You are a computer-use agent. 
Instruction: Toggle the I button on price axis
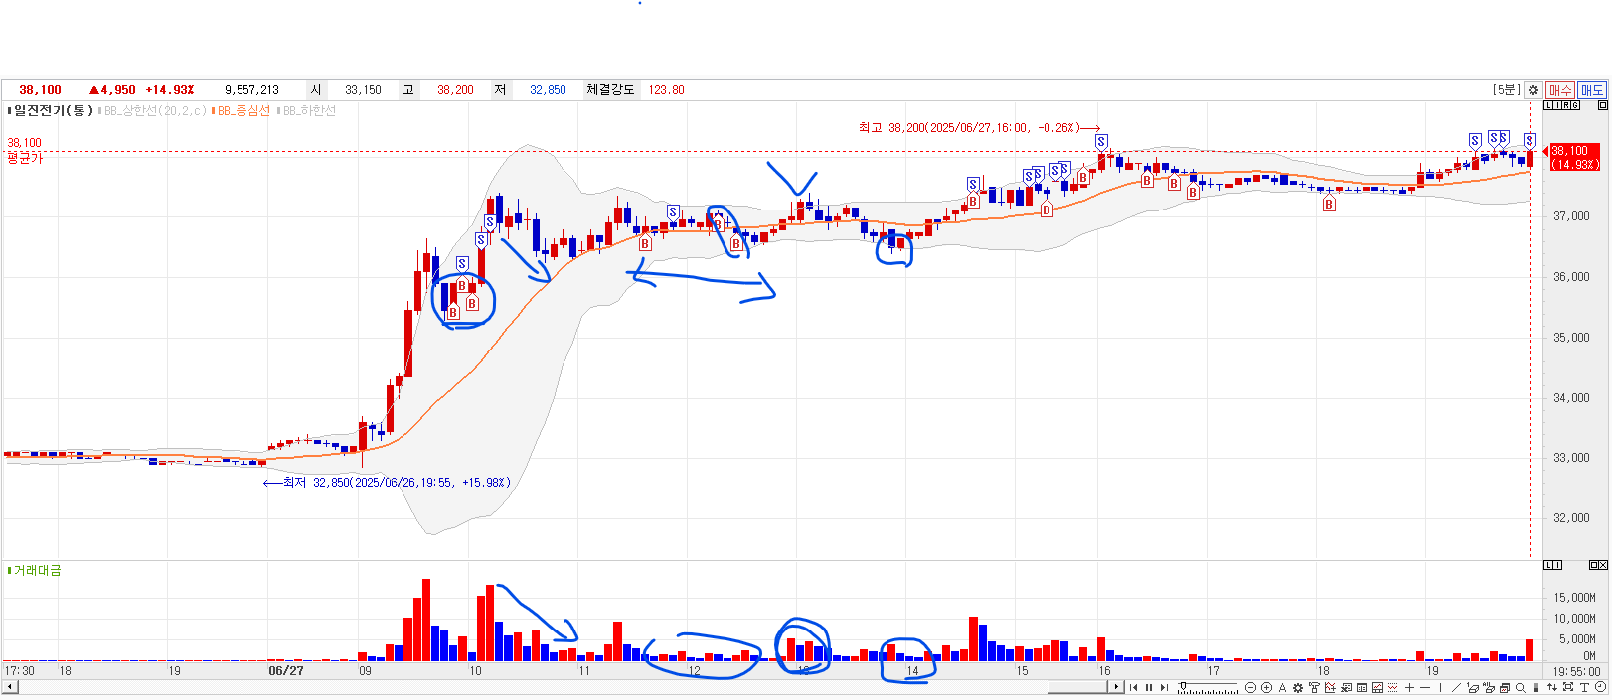tap(1557, 105)
